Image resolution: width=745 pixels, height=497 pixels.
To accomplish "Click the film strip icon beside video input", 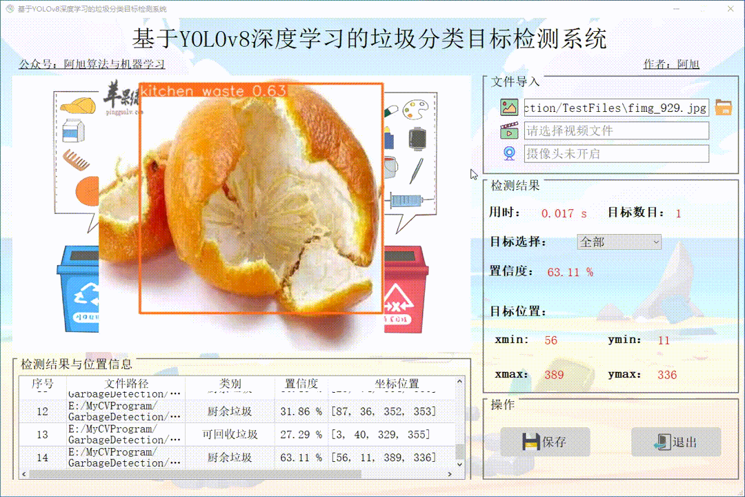I will (509, 131).
